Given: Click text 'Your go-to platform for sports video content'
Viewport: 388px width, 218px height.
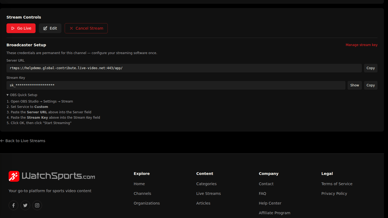Looking at the screenshot, I should click(x=50, y=191).
